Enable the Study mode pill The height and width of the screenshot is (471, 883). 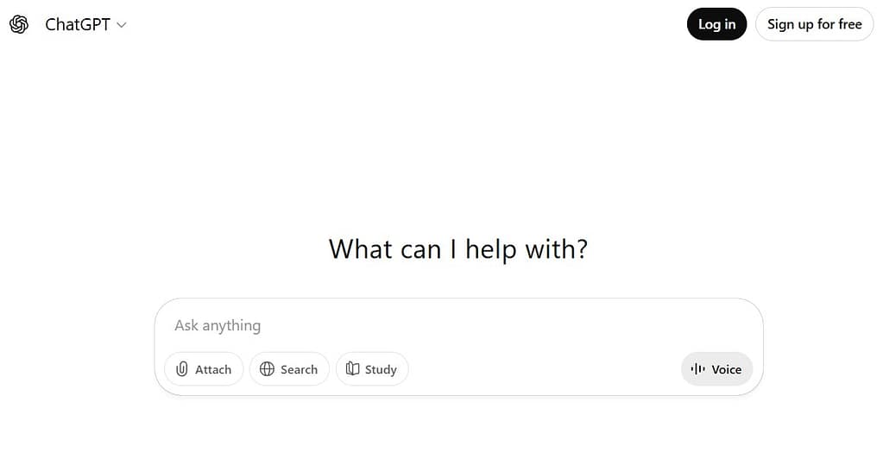pyautogui.click(x=372, y=369)
